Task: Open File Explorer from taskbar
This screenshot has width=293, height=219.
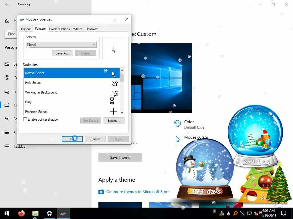Action: click(x=35, y=213)
